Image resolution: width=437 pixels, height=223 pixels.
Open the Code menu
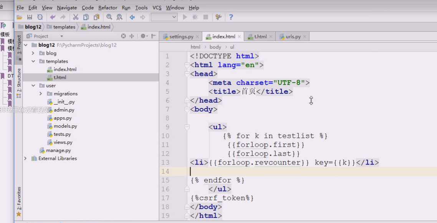88,8
